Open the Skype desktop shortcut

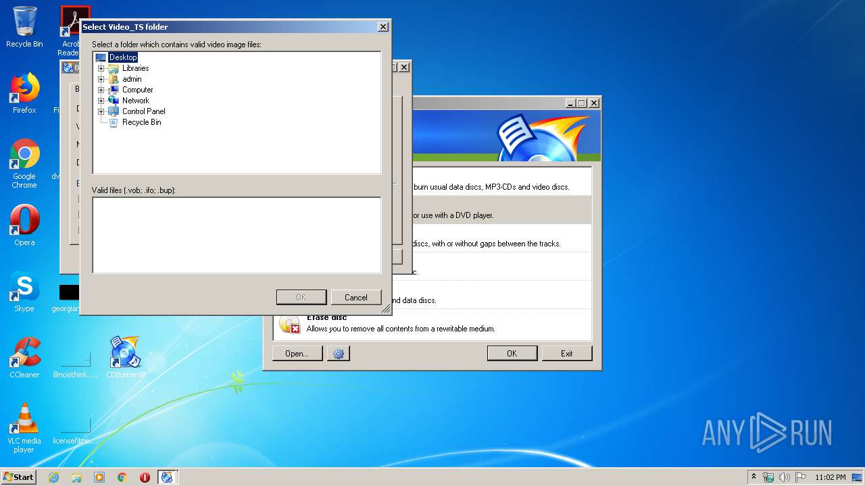24,292
